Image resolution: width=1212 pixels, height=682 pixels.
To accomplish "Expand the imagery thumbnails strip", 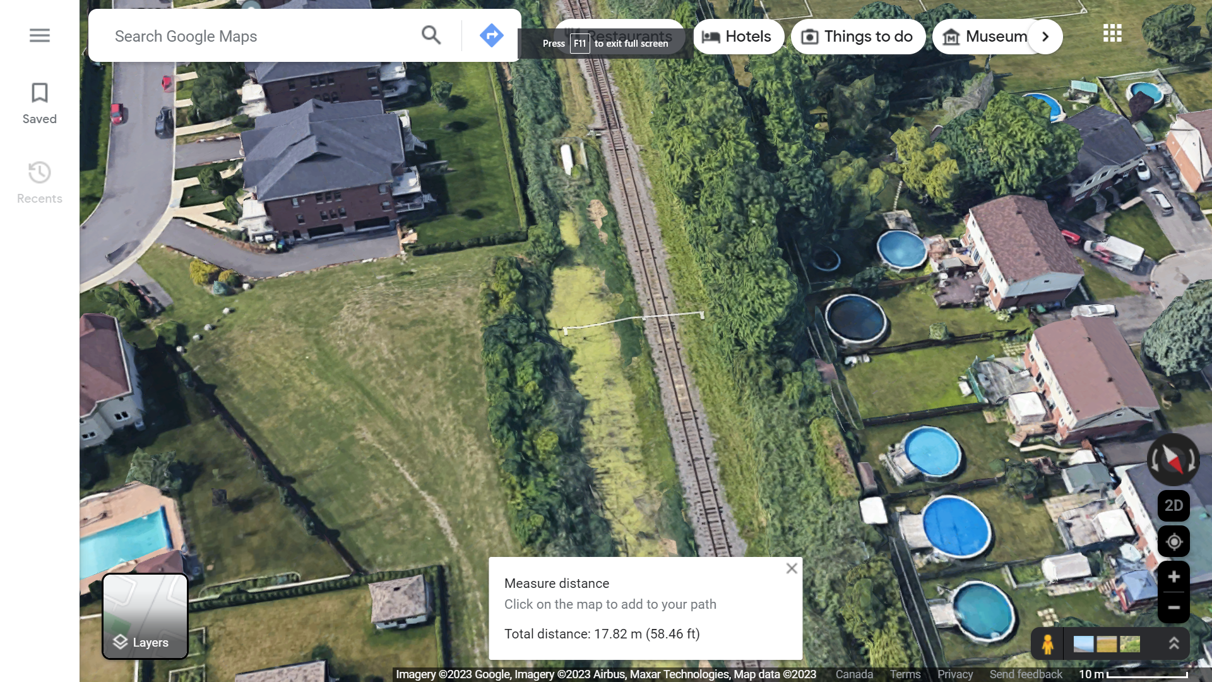I will click(x=1173, y=643).
